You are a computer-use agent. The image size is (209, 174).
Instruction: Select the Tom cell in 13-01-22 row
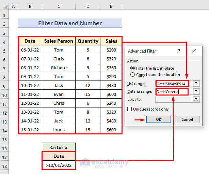tap(59, 112)
